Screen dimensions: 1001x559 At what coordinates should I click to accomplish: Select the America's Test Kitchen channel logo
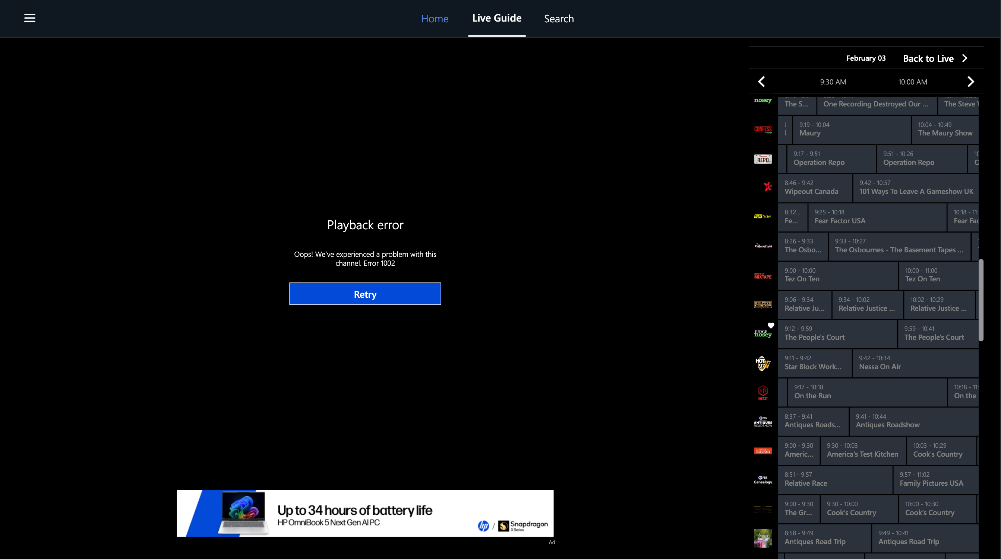pos(763,451)
